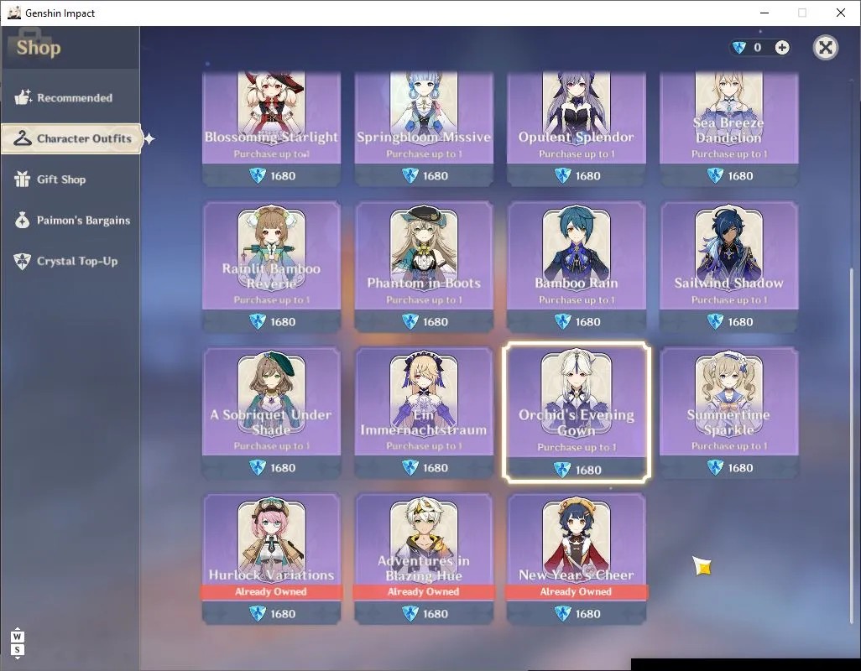The image size is (861, 671).
Task: Click the crystal icon under New Year's Cheer
Action: 563,613
